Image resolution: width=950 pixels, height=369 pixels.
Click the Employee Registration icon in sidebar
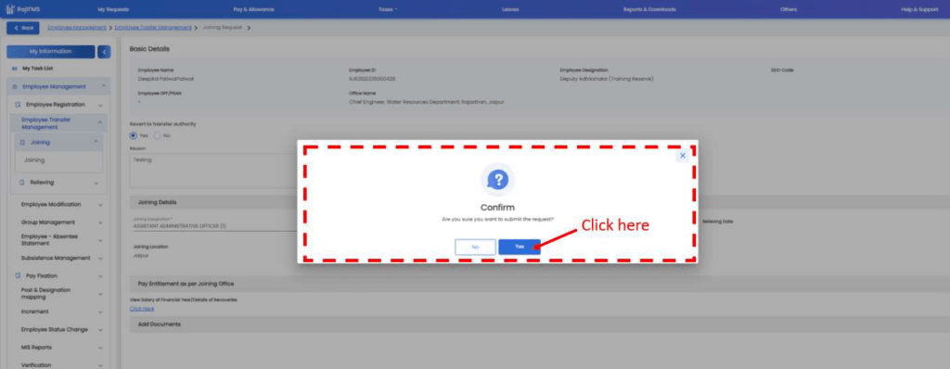[19, 105]
